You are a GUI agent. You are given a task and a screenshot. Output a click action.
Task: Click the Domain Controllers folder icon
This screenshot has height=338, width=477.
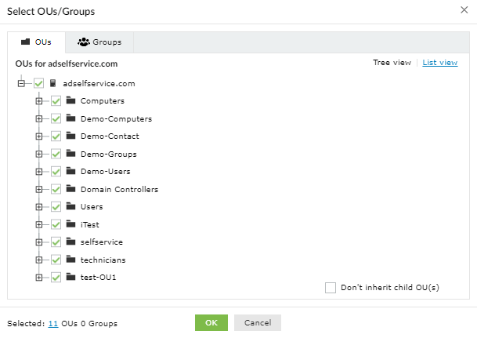[70, 189]
